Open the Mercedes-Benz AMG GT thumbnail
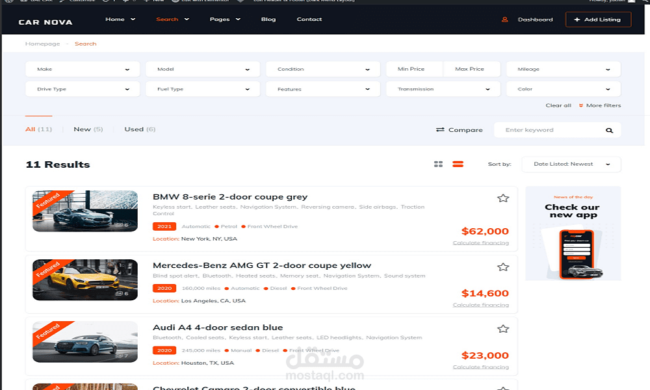This screenshot has height=390, width=650. point(85,279)
